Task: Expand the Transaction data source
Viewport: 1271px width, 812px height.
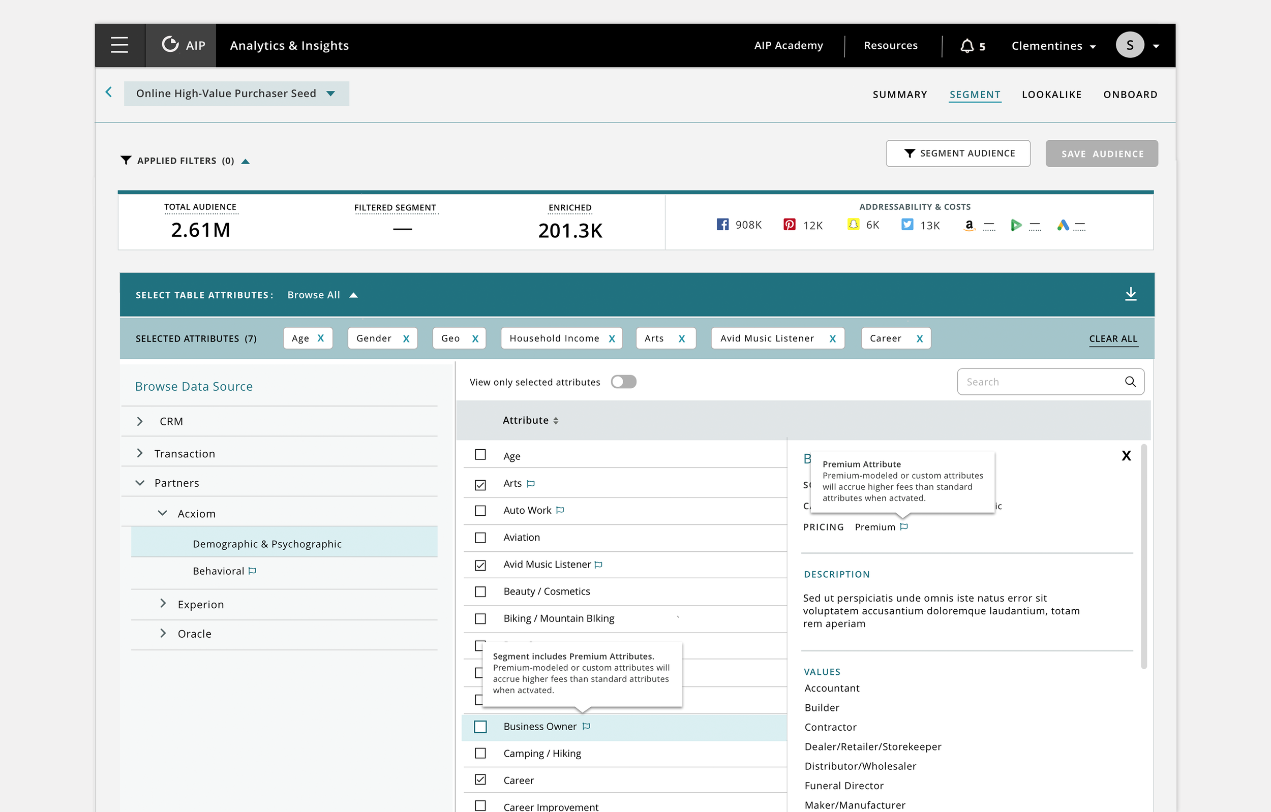Action: (140, 453)
